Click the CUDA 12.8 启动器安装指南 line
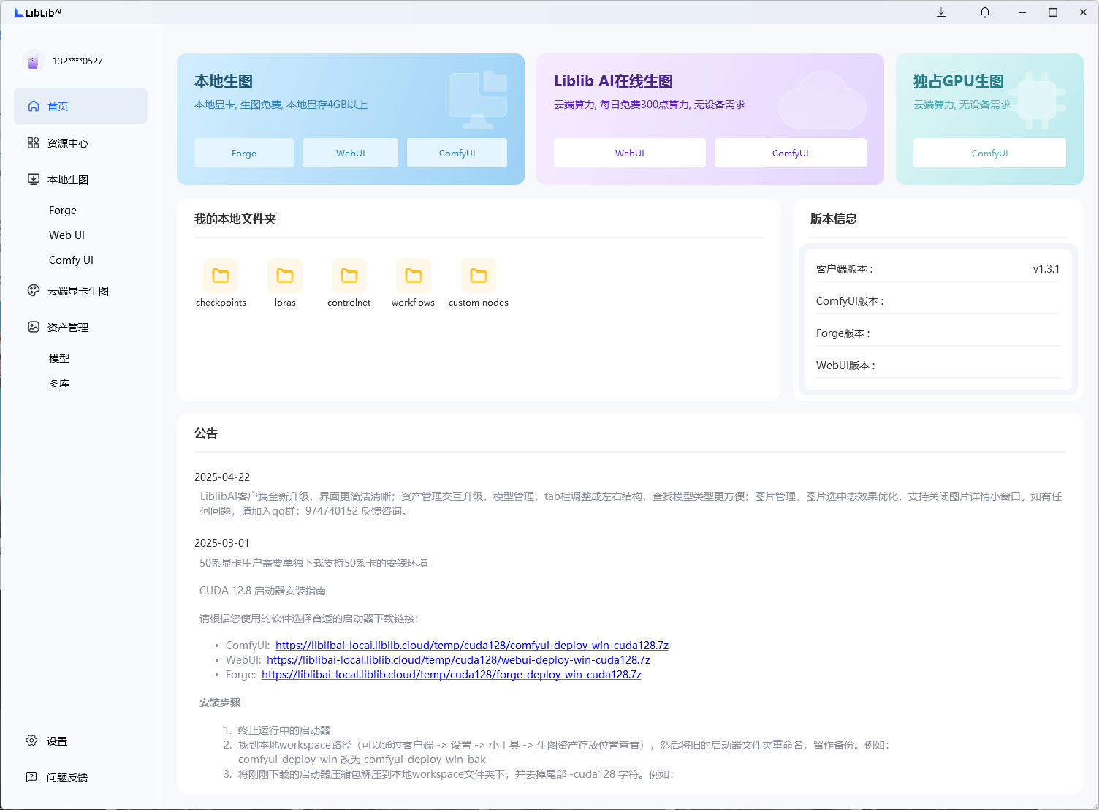Screen dimensions: 1099x810 (262, 591)
